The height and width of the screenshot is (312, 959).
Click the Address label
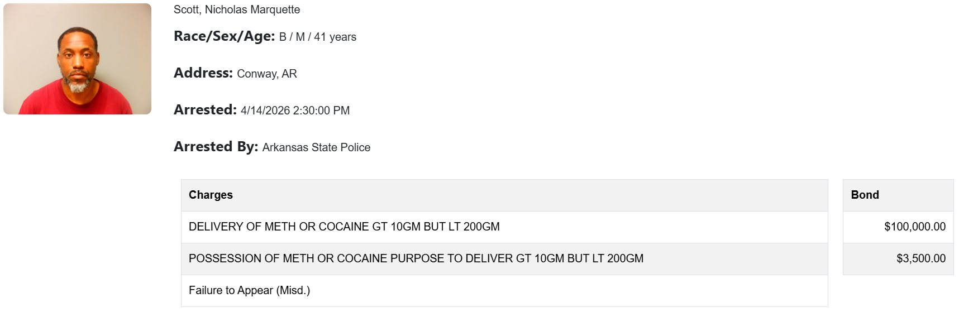(203, 73)
